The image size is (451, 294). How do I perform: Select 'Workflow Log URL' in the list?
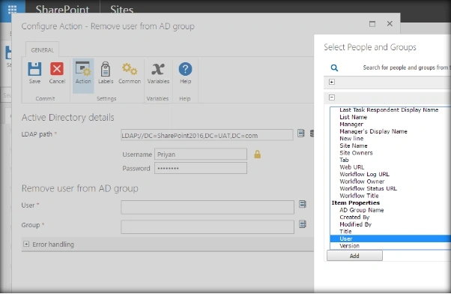click(x=364, y=174)
